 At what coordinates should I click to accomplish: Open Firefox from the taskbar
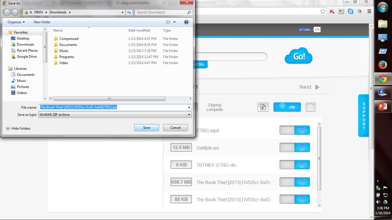[383, 65]
